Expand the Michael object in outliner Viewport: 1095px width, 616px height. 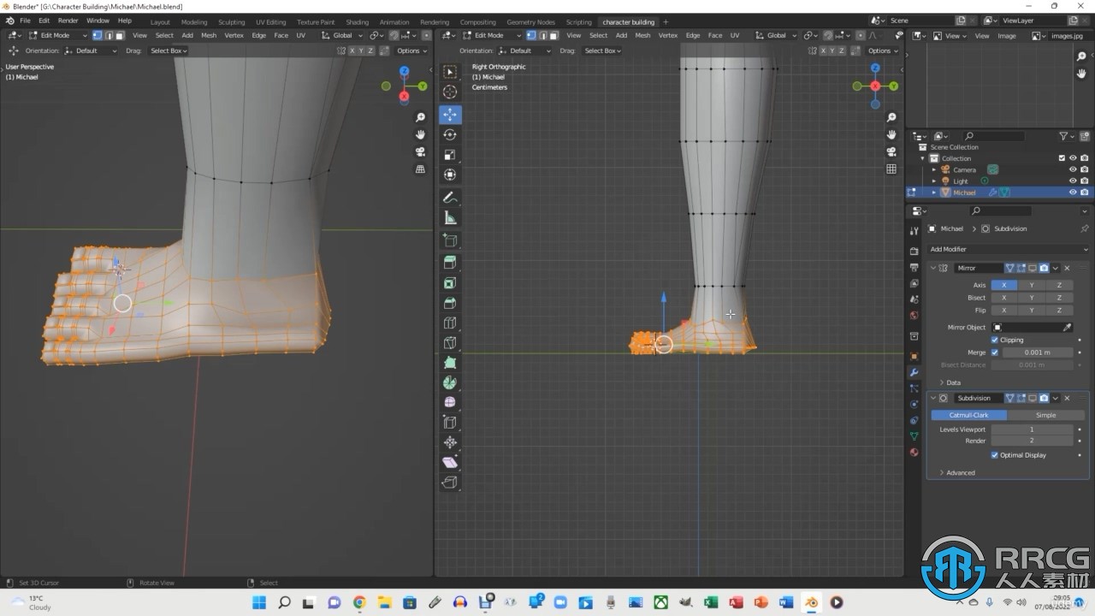click(934, 192)
